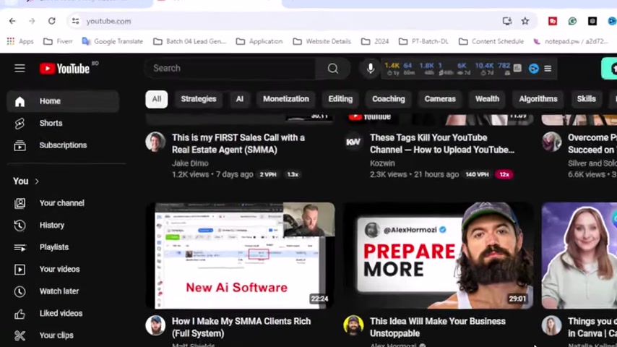Select the Strategies filter chip

[198, 99]
